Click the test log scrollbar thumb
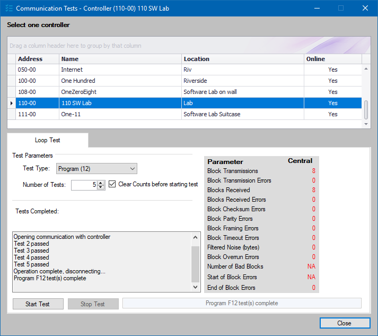 (x=195, y=264)
